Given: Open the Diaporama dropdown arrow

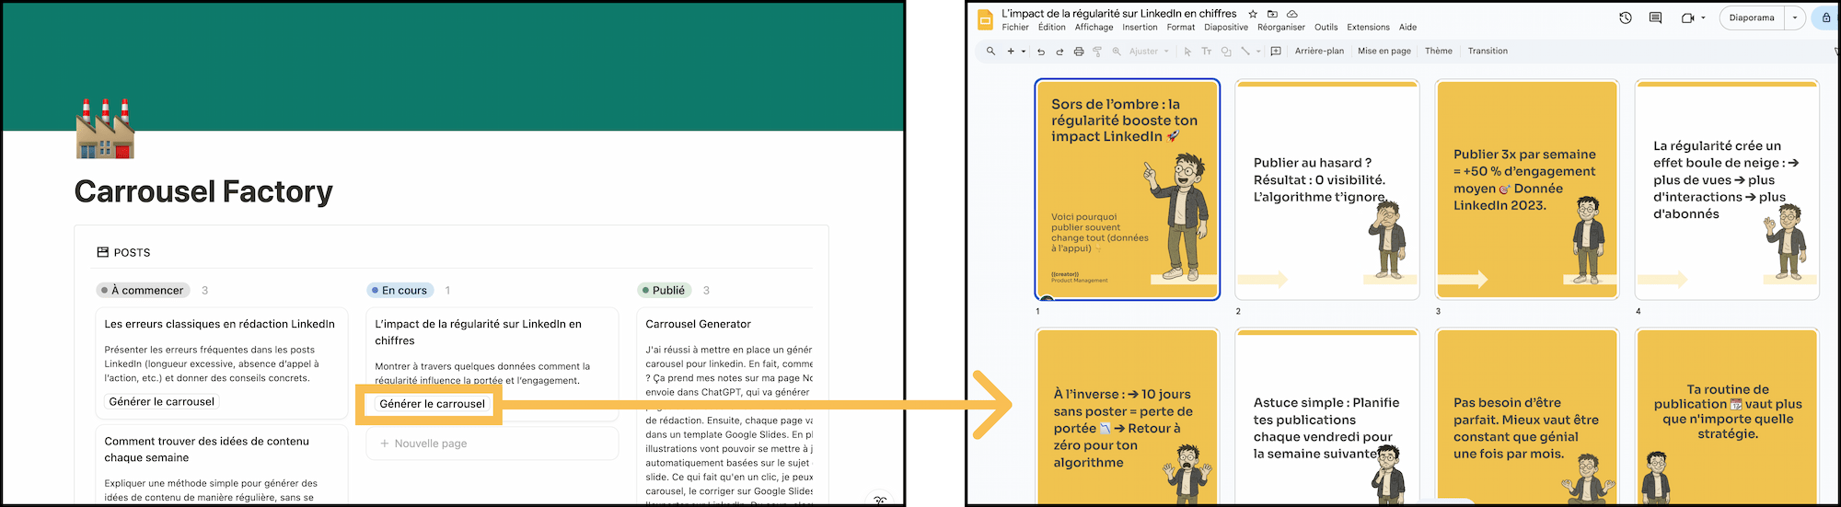Looking at the screenshot, I should [x=1795, y=17].
